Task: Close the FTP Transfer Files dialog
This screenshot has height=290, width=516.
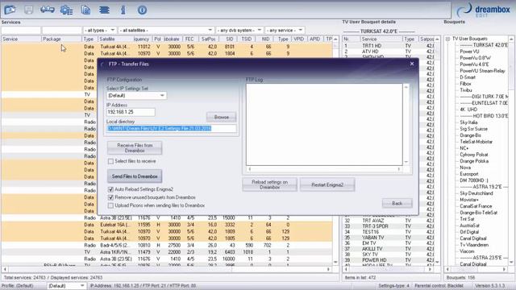Action: pyautogui.click(x=412, y=64)
